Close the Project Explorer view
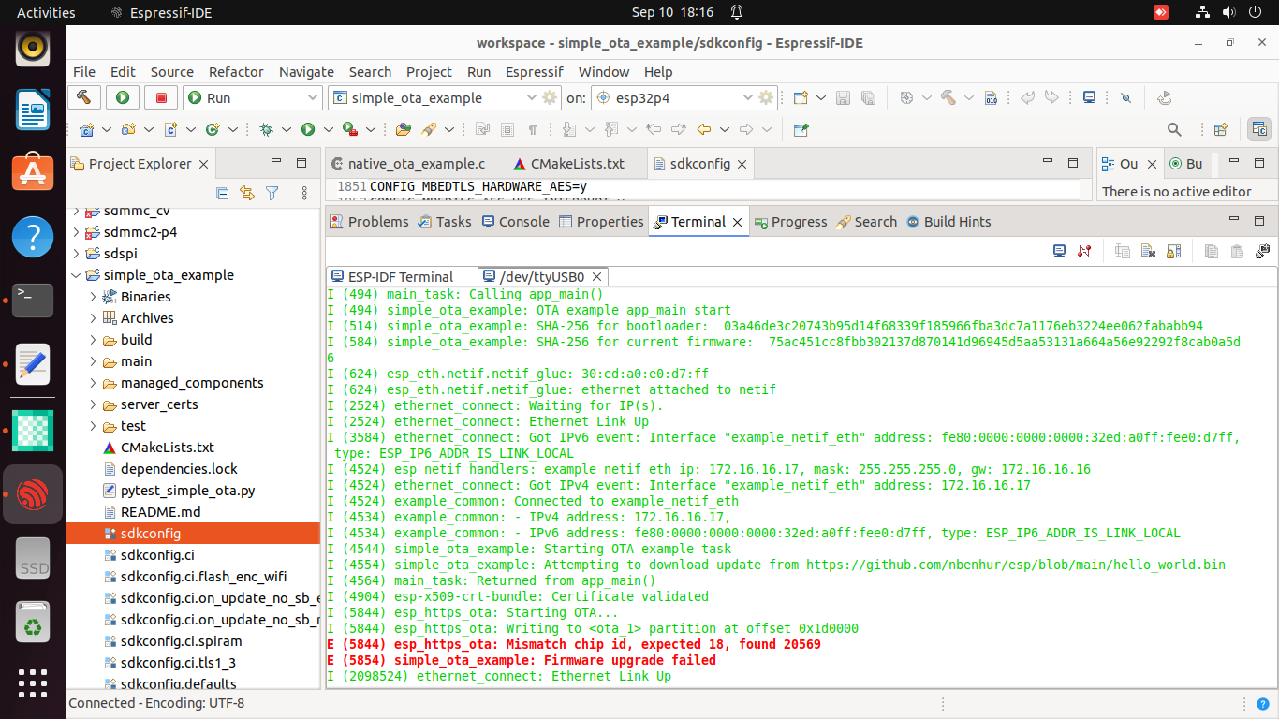 [x=202, y=164]
